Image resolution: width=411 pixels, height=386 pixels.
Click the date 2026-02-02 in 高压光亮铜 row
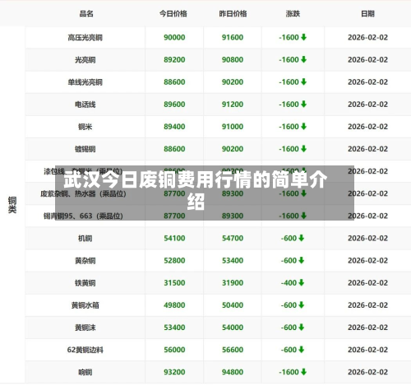pyautogui.click(x=367, y=37)
